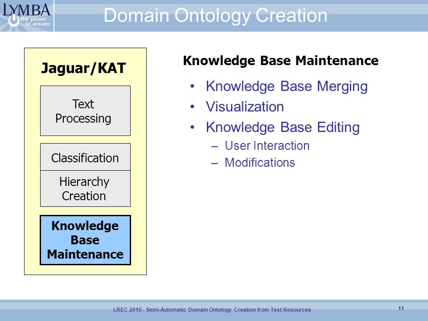
Task: Click the slide number 11
Action: coord(401,309)
